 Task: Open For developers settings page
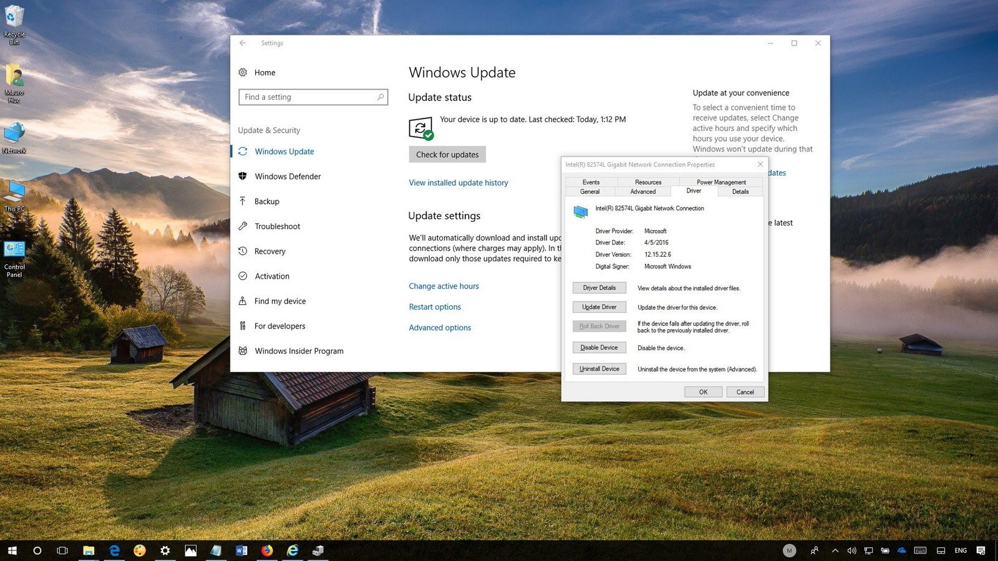272,326
